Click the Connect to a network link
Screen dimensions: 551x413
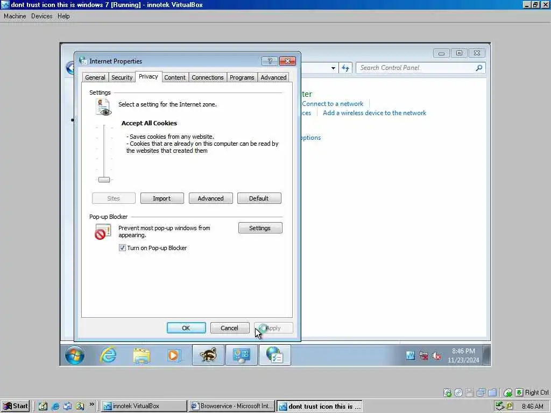(333, 104)
